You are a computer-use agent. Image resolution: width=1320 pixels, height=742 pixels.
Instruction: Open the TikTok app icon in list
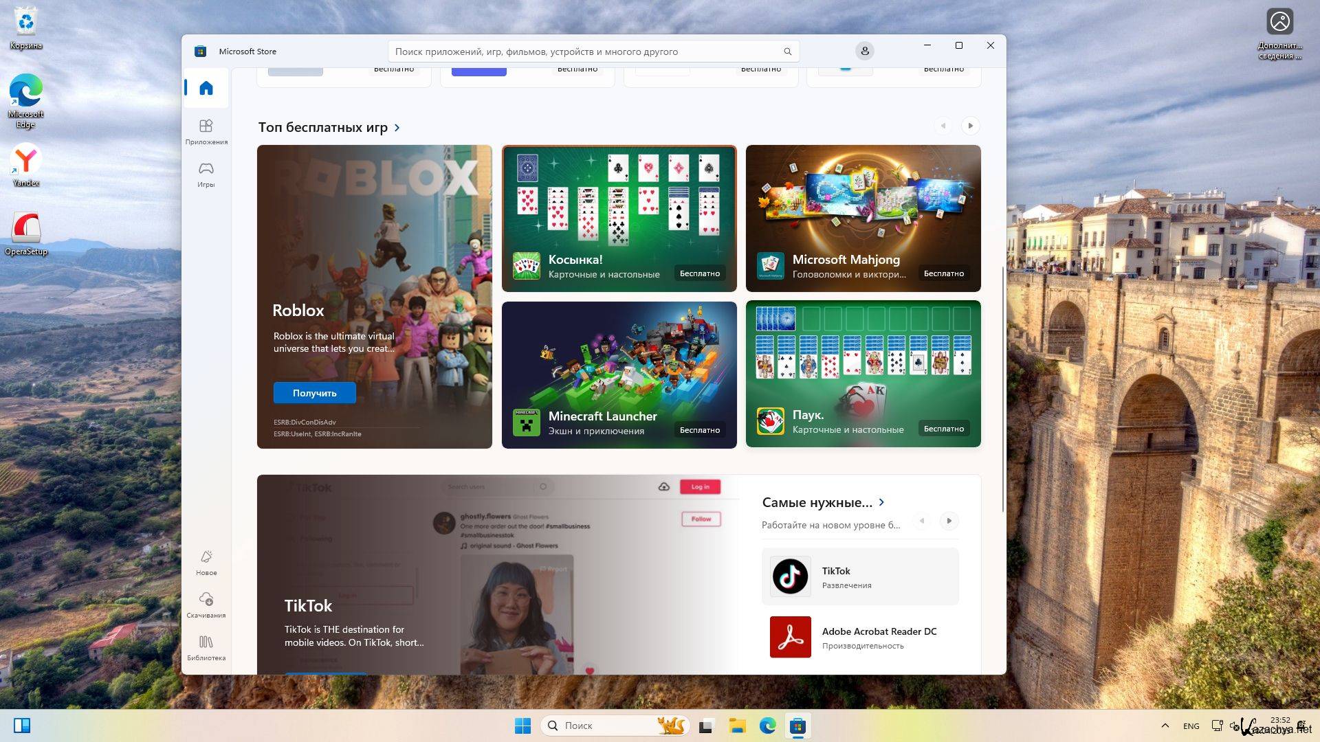pyautogui.click(x=790, y=576)
